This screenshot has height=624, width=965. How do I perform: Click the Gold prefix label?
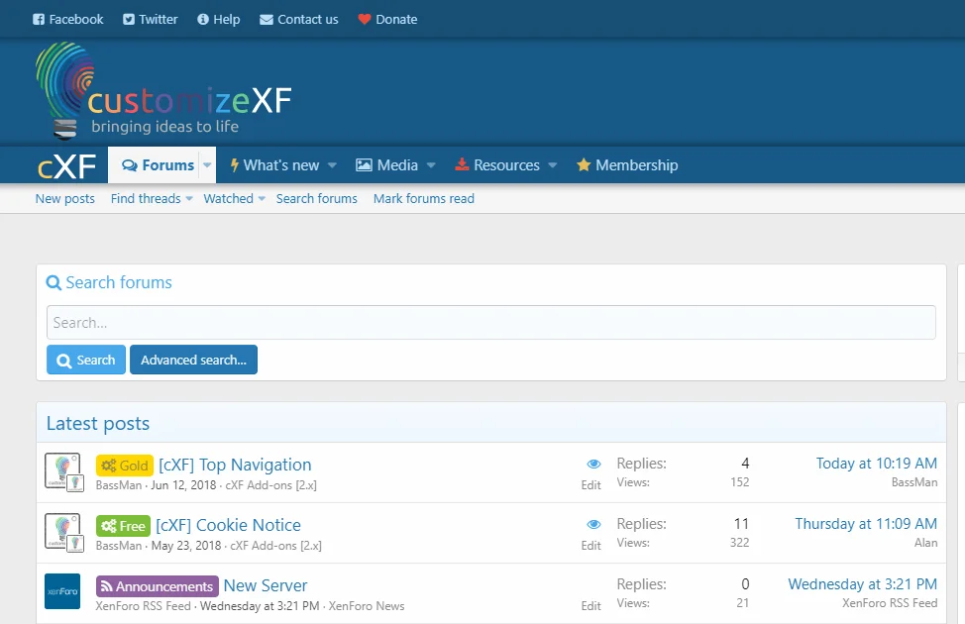click(x=125, y=466)
